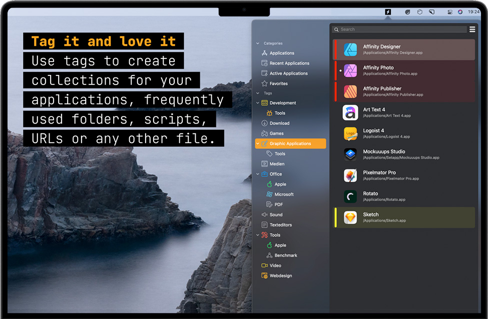Click the Pixelmator Pro icon
Screen dimensions: 488x319
(350, 175)
